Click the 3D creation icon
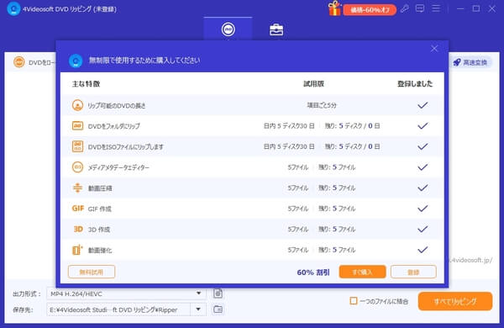The image size is (504, 328). pos(78,229)
